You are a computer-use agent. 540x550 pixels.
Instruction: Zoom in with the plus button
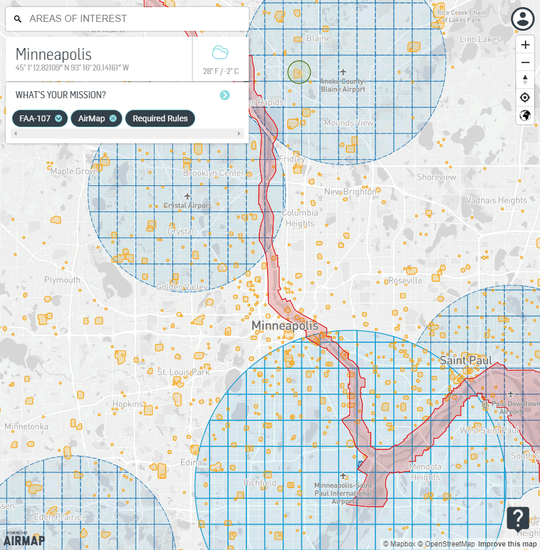coord(525,45)
